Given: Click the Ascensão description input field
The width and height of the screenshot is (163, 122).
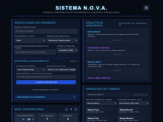Looking at the screenshot, I should (35, 52).
